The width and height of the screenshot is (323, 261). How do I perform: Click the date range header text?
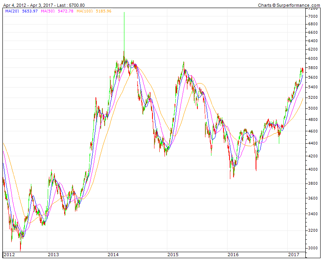(44, 5)
